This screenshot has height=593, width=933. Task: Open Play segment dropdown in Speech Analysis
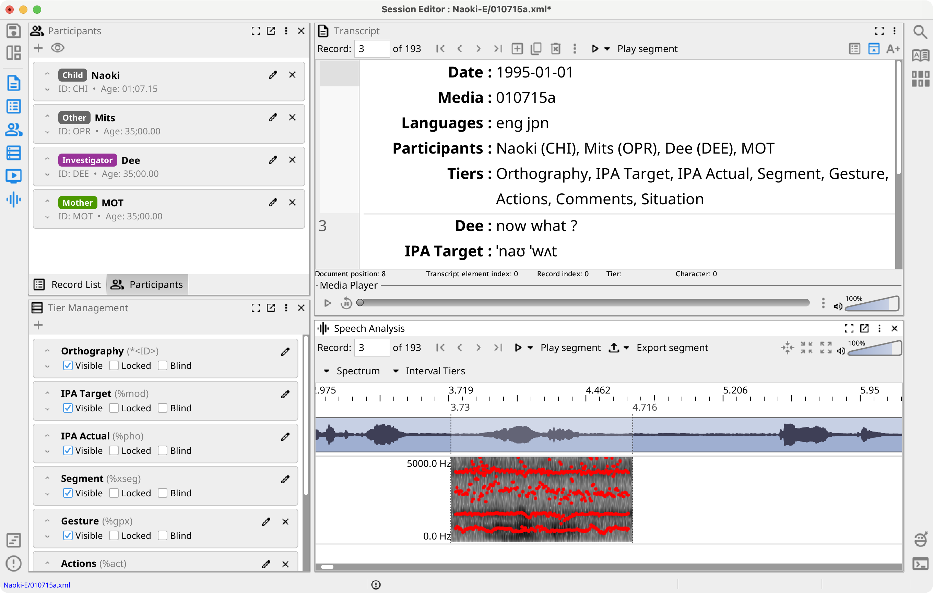pos(530,348)
